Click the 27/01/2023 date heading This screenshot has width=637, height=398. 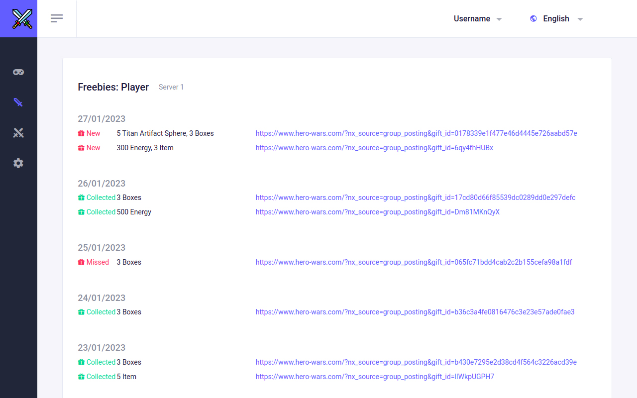(102, 119)
